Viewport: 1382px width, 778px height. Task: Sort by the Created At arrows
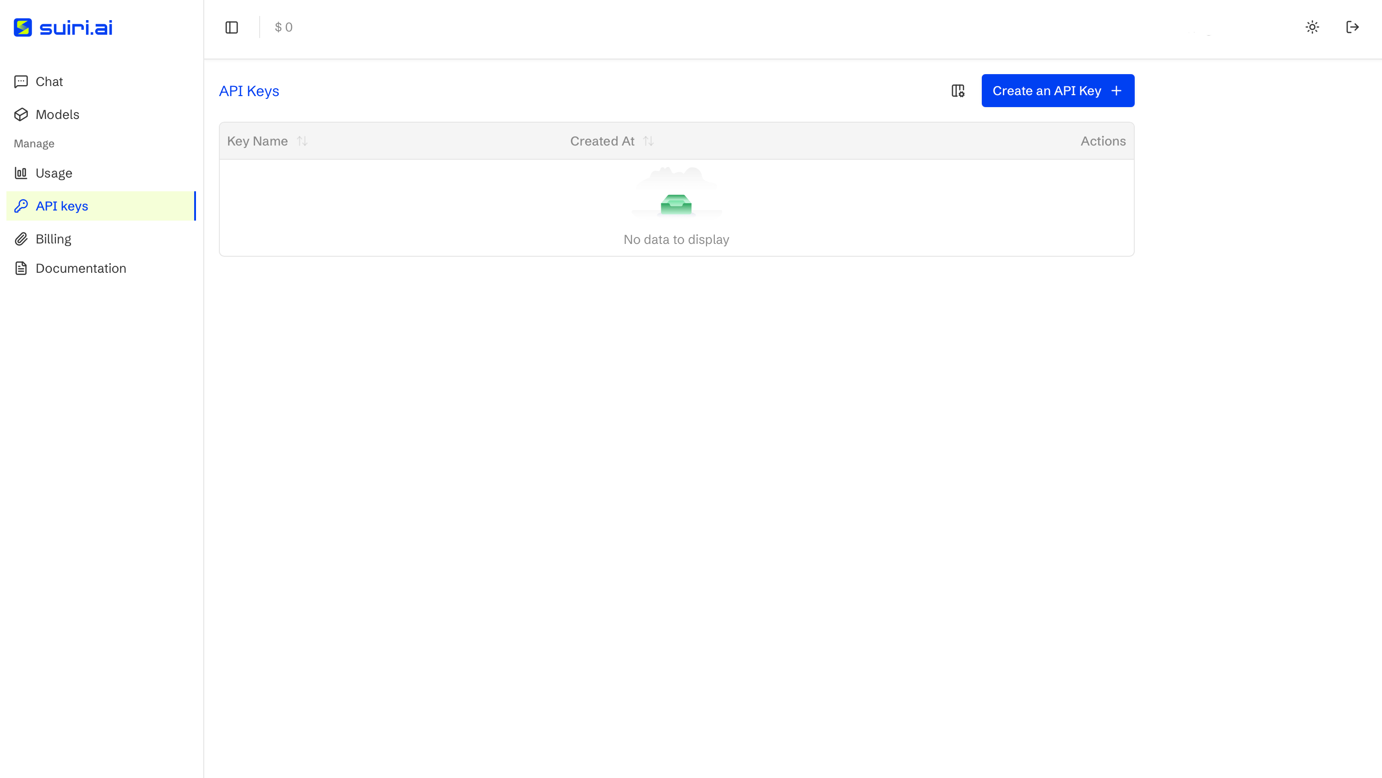click(648, 141)
